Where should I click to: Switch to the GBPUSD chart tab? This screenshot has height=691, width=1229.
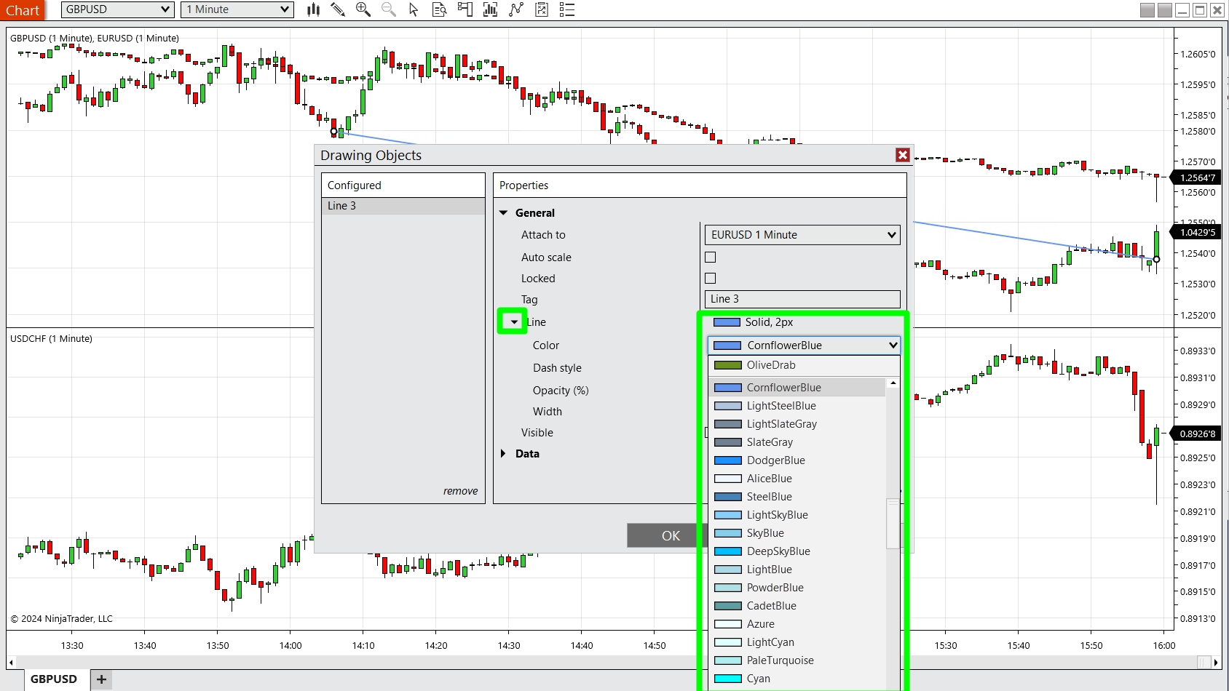pos(54,679)
